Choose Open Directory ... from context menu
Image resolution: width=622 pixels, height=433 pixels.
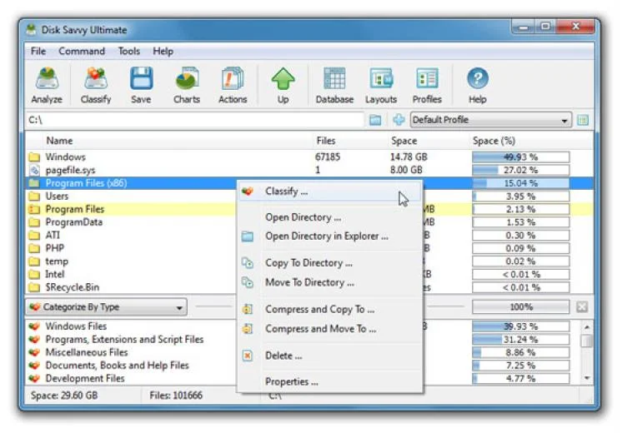click(330, 217)
